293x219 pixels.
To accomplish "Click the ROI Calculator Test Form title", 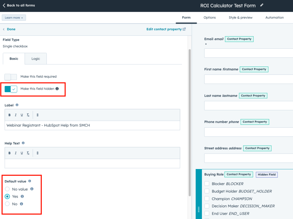I will coord(228,6).
